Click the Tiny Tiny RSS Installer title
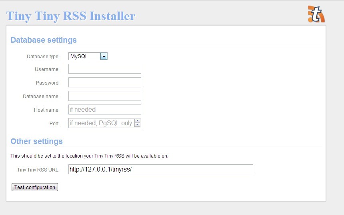 click(71, 16)
